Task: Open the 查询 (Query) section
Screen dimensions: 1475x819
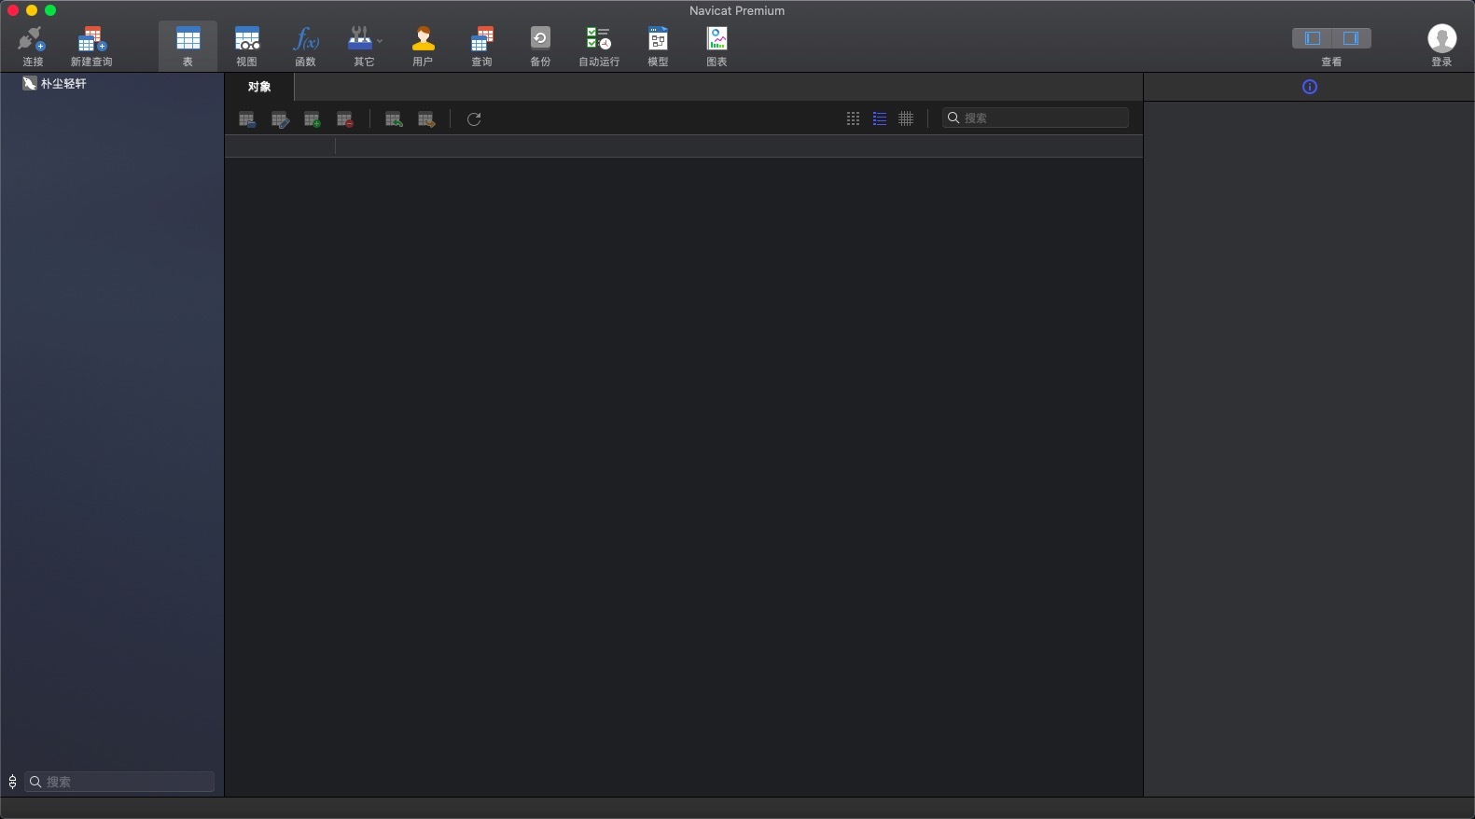Action: pos(481,46)
